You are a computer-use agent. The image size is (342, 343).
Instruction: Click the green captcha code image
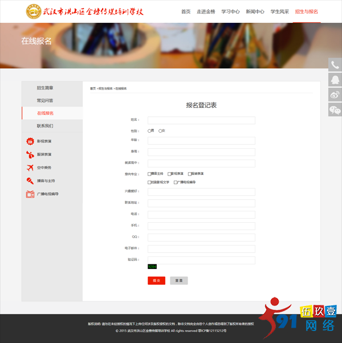pos(152,267)
